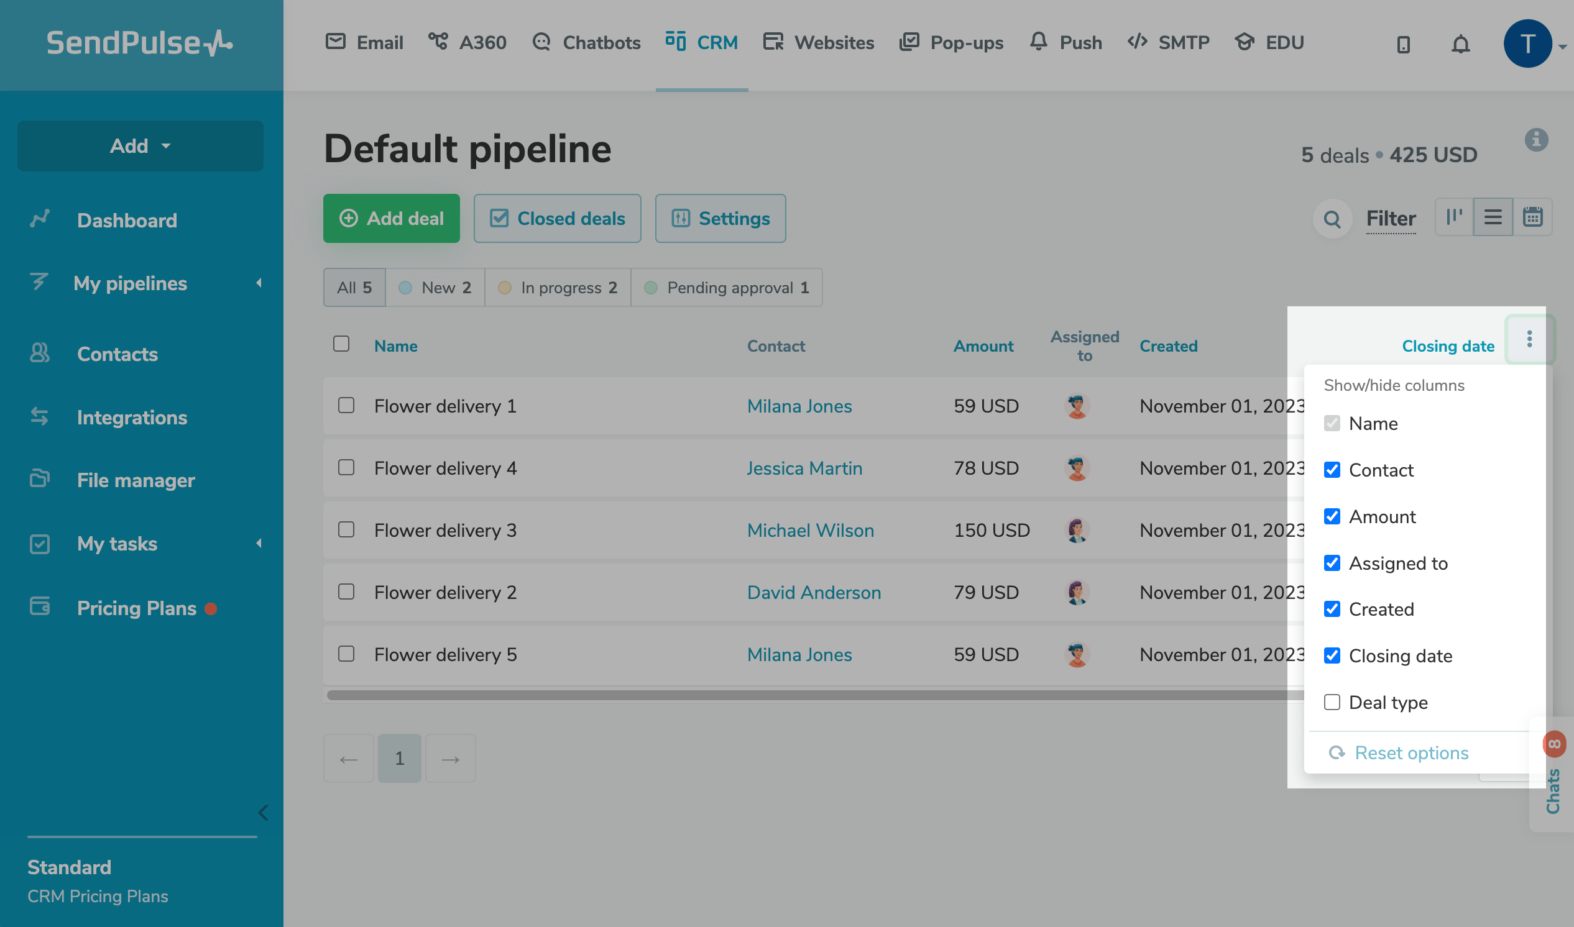Screen dimensions: 1574x927
Task: Click the Closed deals button
Action: point(558,219)
